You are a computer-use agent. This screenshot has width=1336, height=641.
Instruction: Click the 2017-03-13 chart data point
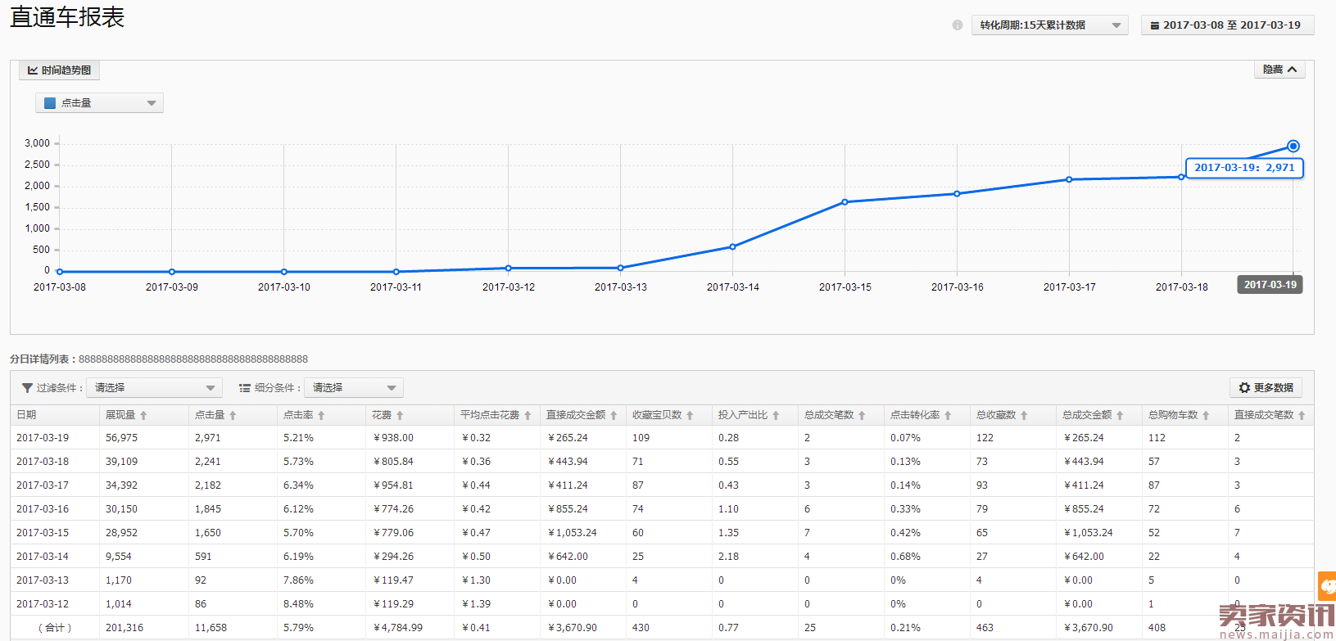coord(620,268)
